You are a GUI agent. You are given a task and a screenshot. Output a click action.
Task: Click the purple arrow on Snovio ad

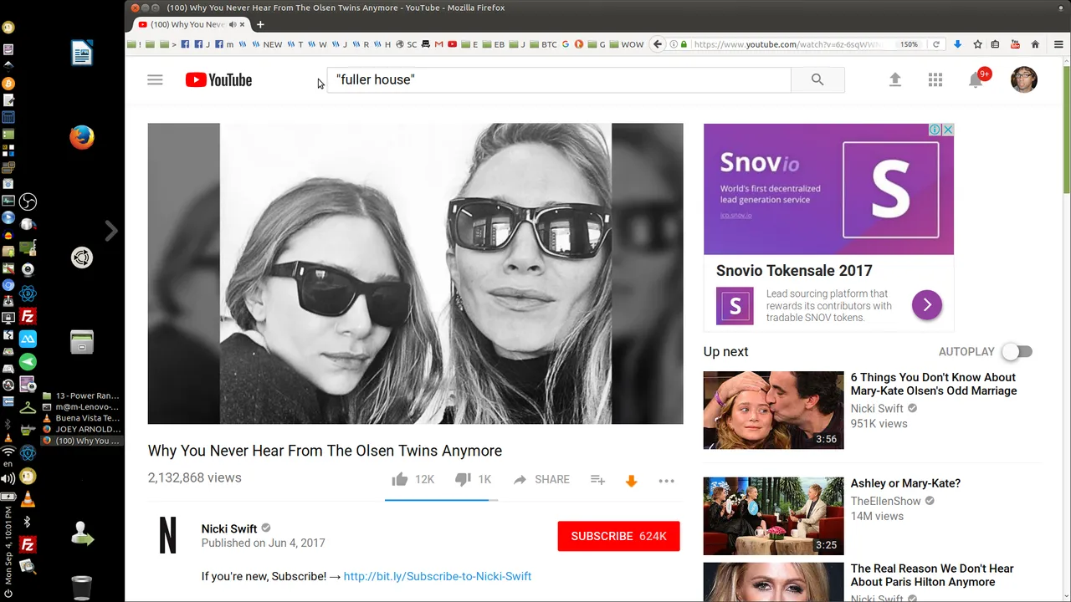point(927,305)
